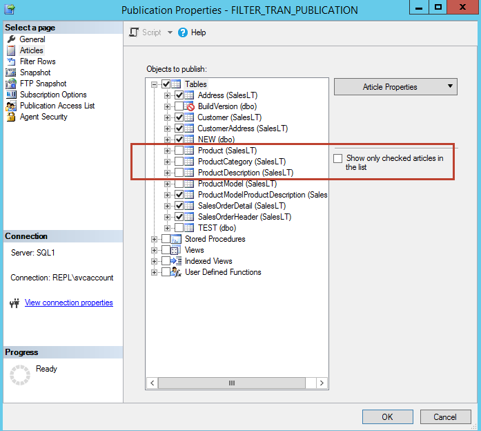The image size is (481, 431).
Task: Expand the Views tree node
Action: click(x=155, y=250)
